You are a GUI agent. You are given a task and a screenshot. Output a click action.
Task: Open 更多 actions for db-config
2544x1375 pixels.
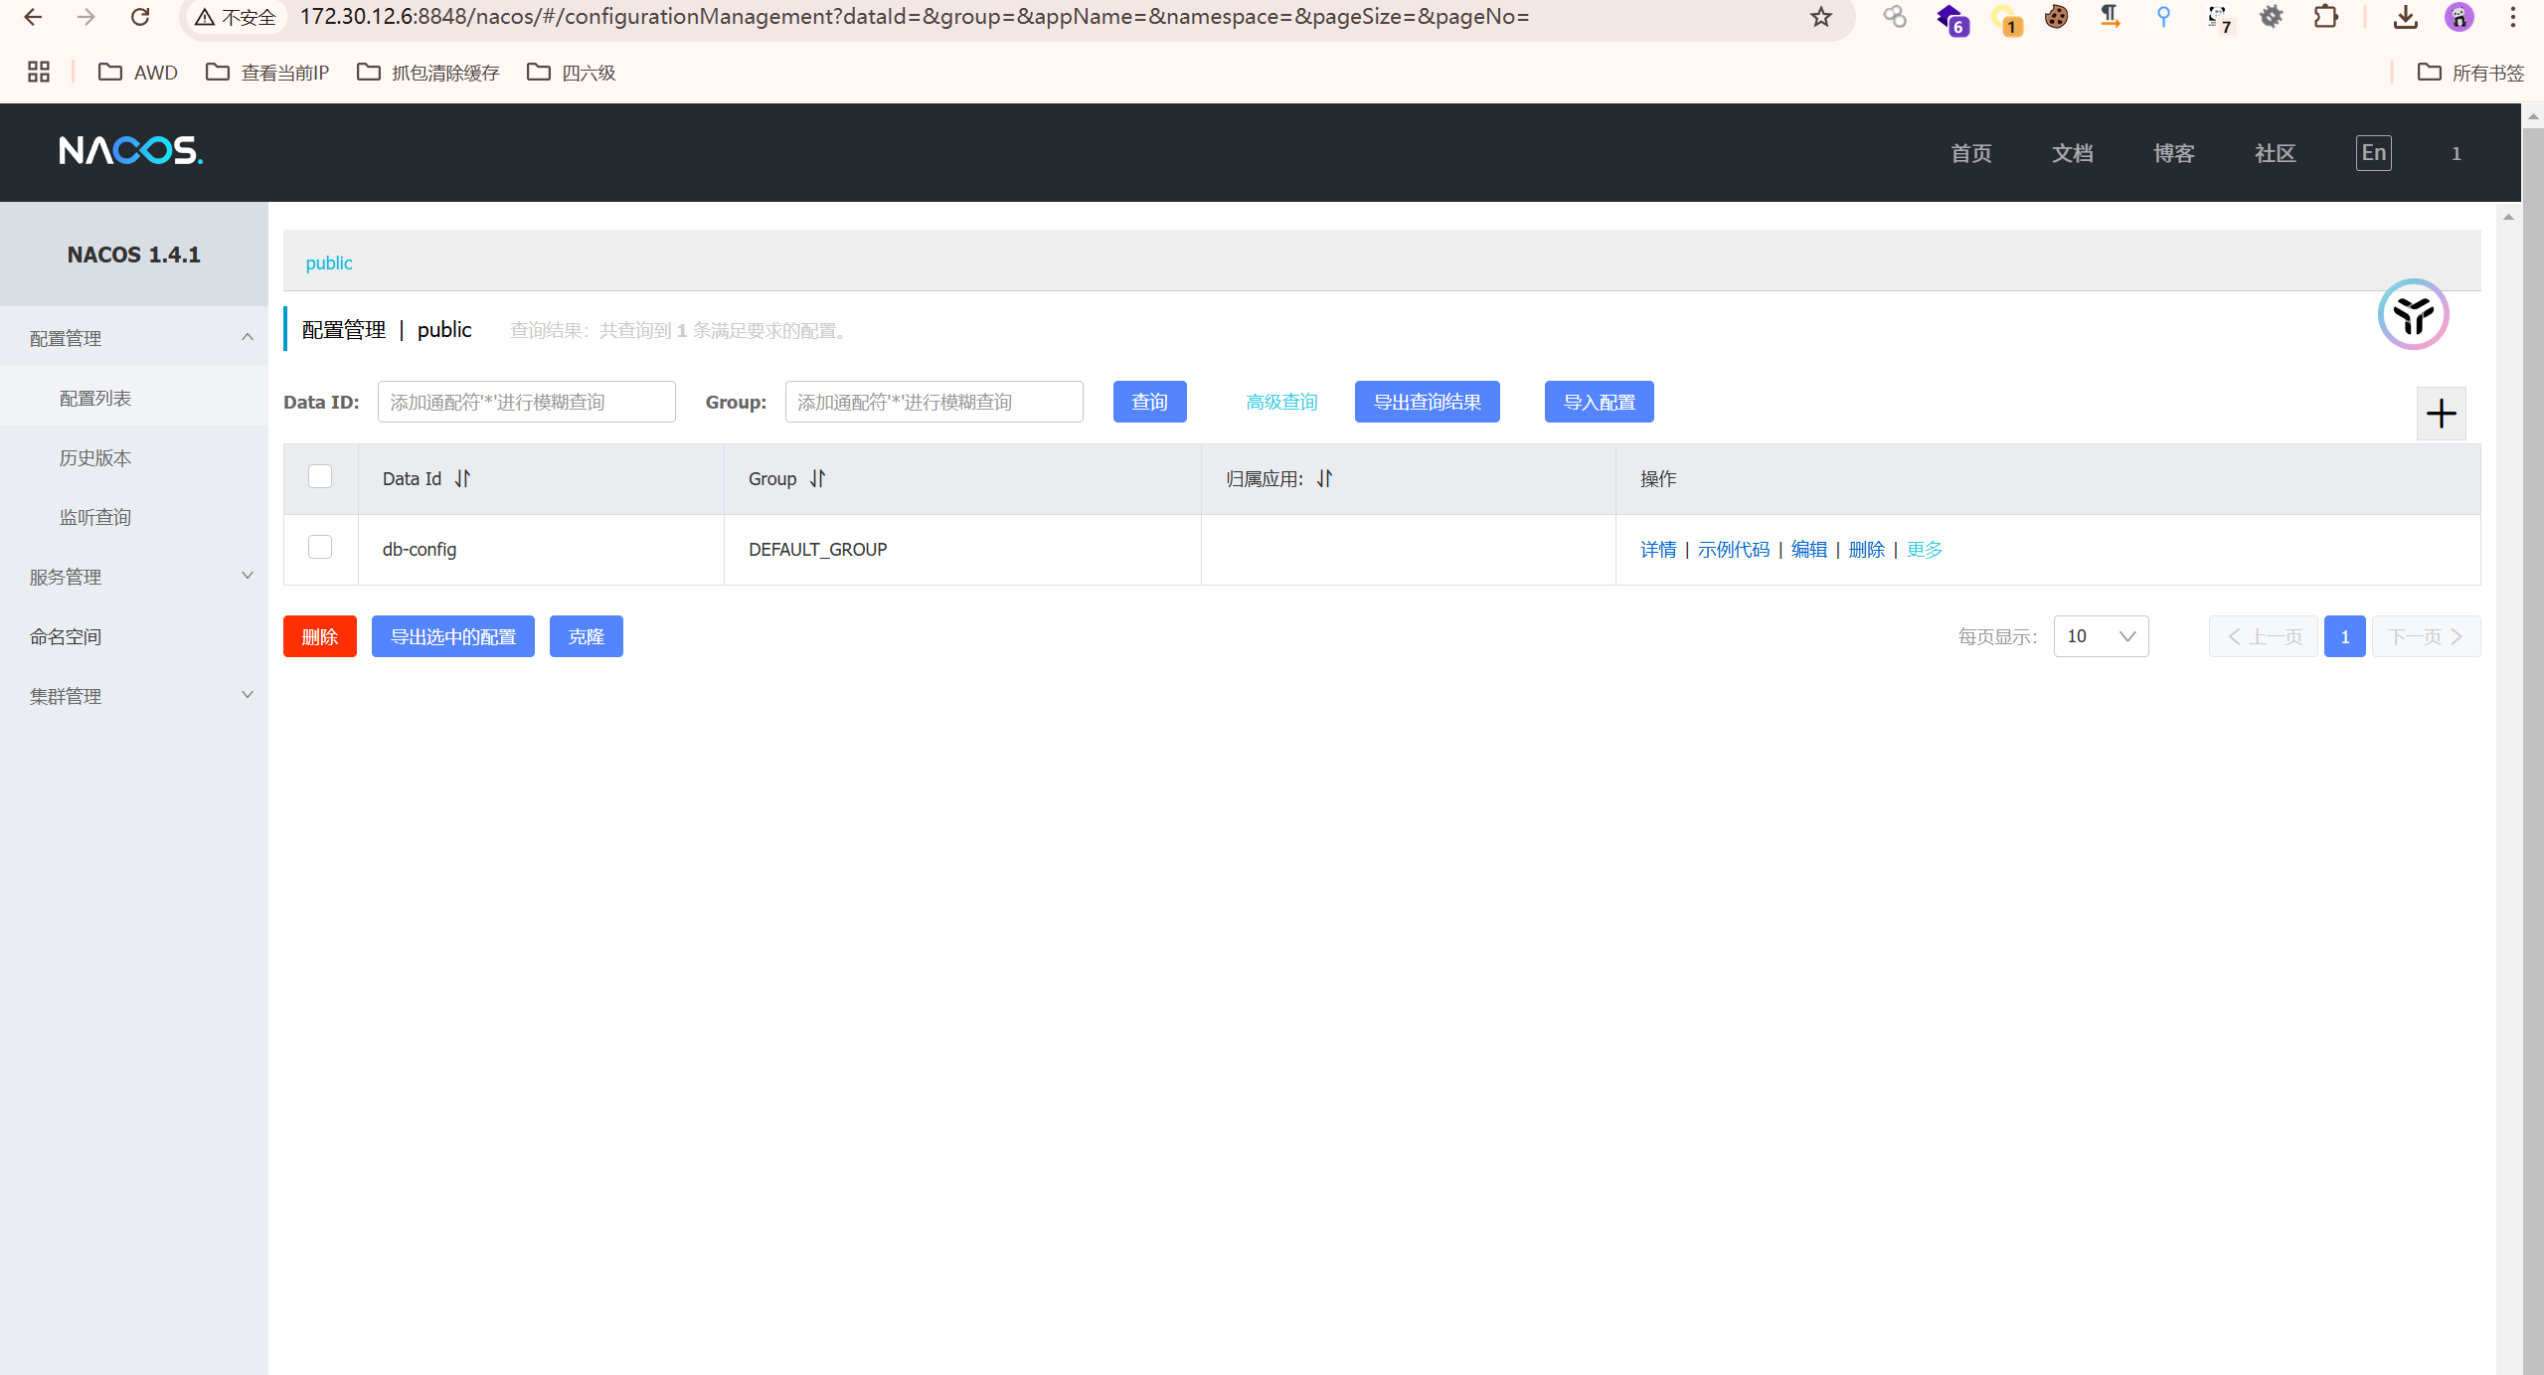click(1924, 549)
